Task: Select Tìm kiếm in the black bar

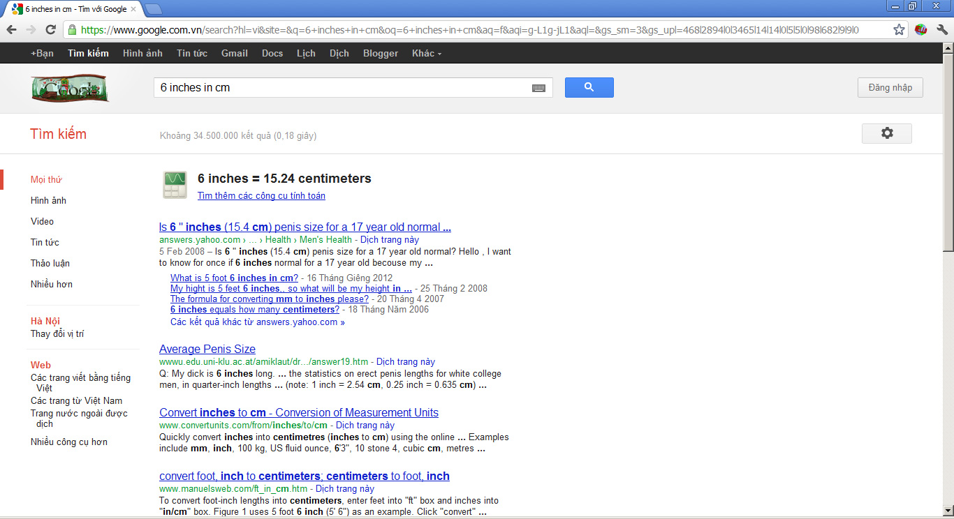Action: 88,53
